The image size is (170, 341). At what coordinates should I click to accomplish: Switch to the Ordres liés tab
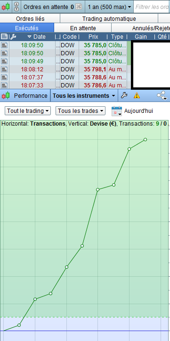pos(30,19)
